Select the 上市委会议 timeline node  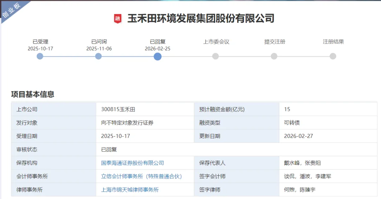216,56
